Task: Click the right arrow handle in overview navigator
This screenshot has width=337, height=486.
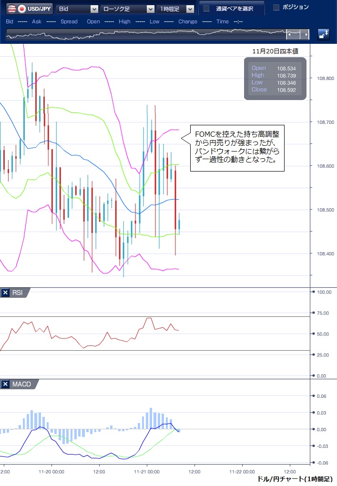Action: tap(307, 35)
